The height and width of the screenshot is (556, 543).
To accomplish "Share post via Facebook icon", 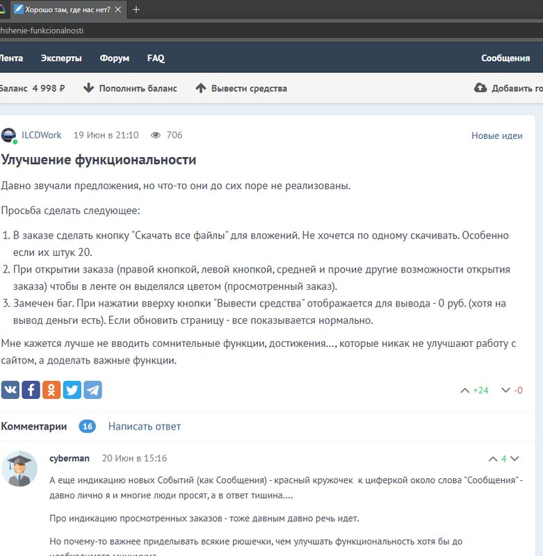I will (31, 390).
